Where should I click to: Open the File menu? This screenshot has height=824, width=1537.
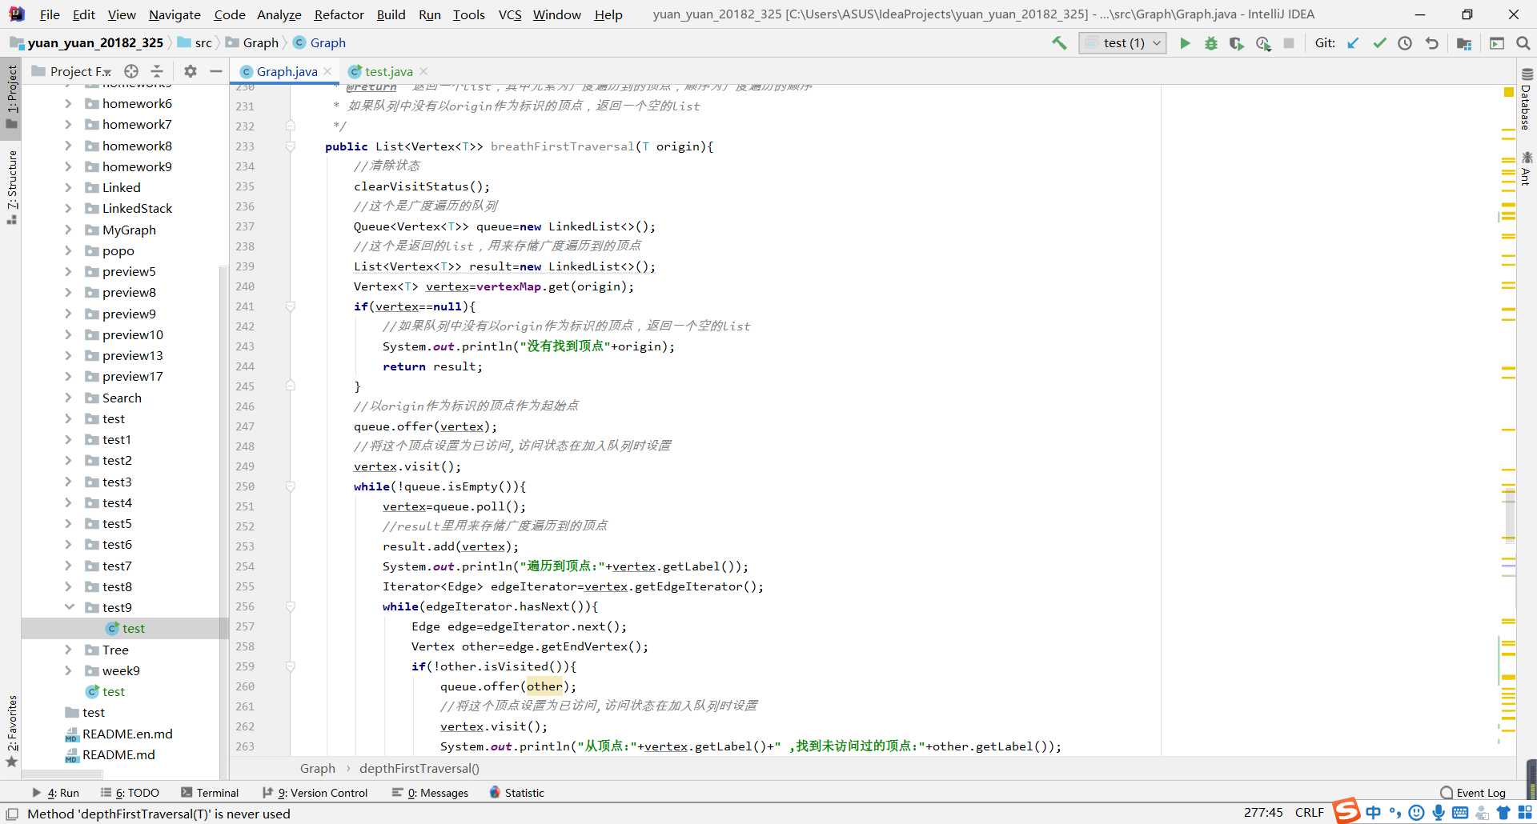pos(50,14)
